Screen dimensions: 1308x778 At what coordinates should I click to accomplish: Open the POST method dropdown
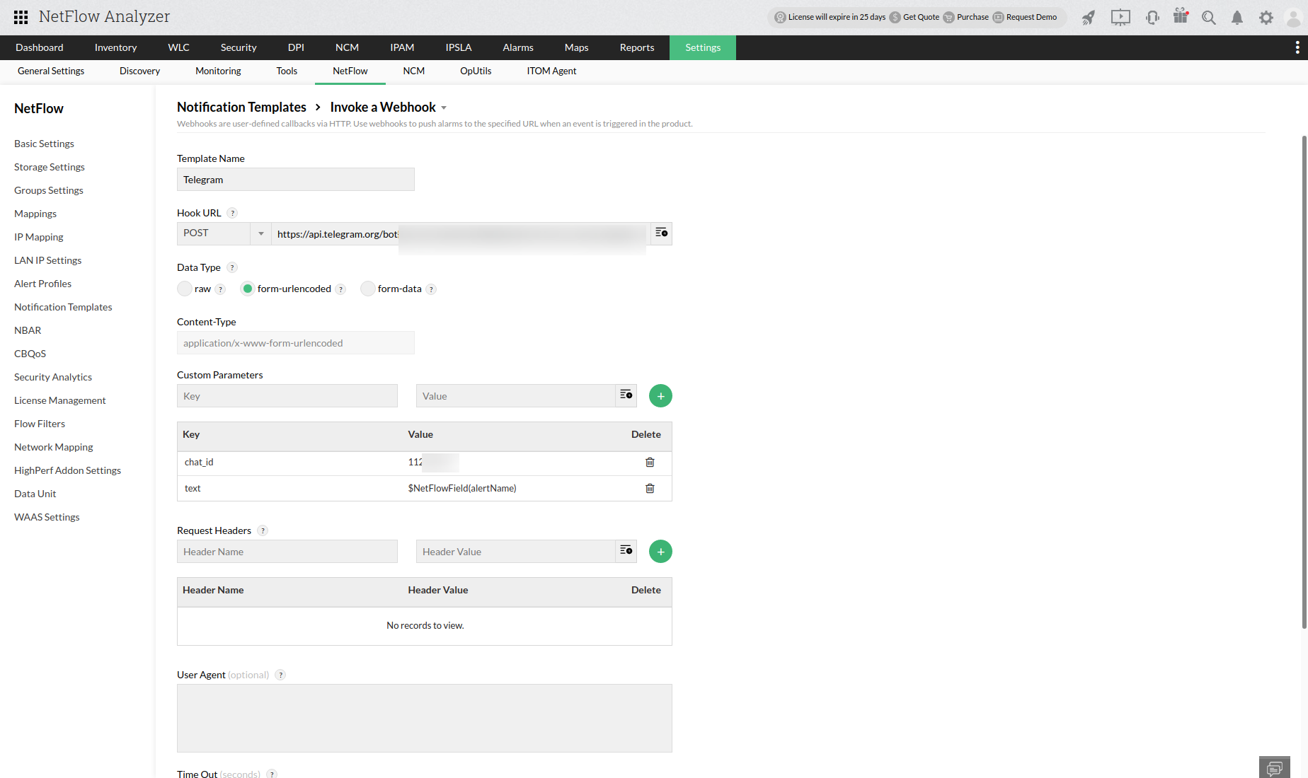(x=223, y=233)
